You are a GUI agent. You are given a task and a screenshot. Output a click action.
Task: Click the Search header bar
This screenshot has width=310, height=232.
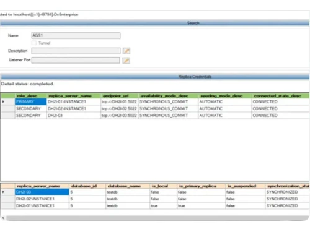coord(154,23)
